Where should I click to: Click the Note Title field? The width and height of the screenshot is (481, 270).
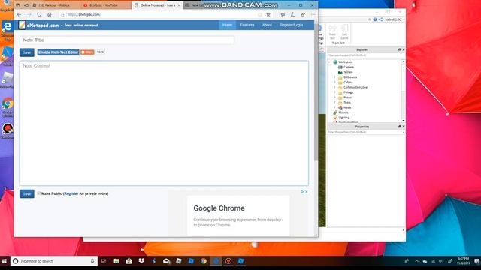coord(127,40)
